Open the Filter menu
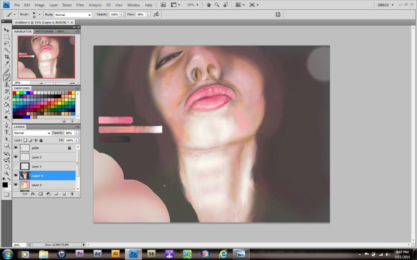This screenshot has height=260, width=417. click(80, 5)
